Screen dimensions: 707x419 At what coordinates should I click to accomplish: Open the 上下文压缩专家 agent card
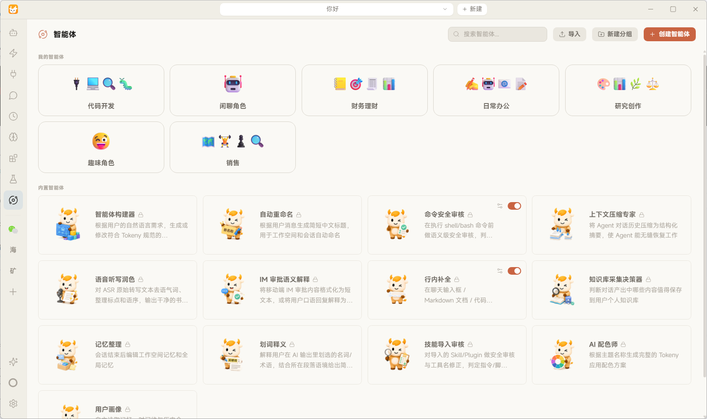click(611, 225)
